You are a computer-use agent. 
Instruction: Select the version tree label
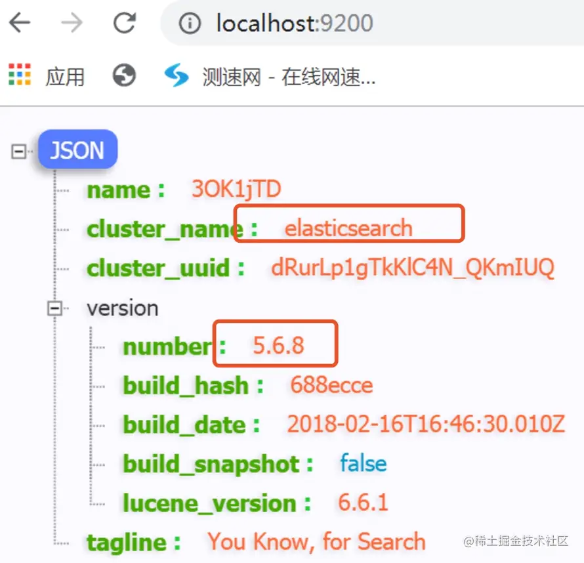click(x=123, y=308)
